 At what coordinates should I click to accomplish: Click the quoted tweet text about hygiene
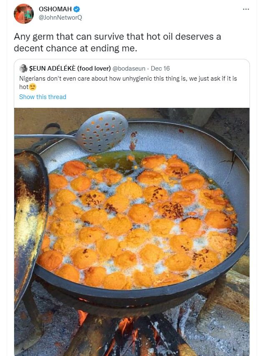125,79
